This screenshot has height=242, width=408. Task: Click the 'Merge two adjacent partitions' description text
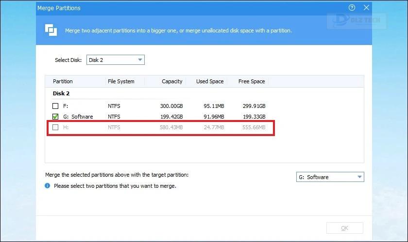pos(178,30)
